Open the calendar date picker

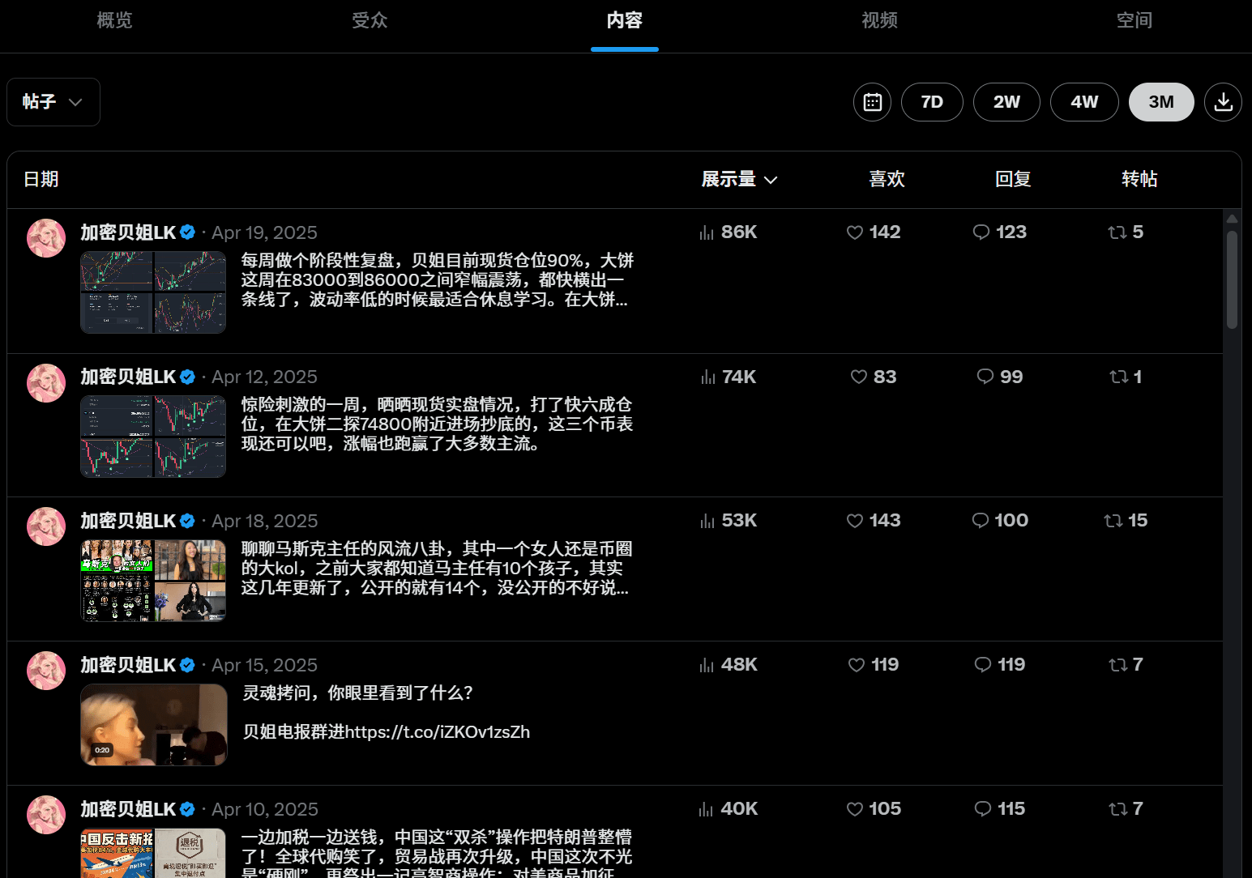(872, 102)
